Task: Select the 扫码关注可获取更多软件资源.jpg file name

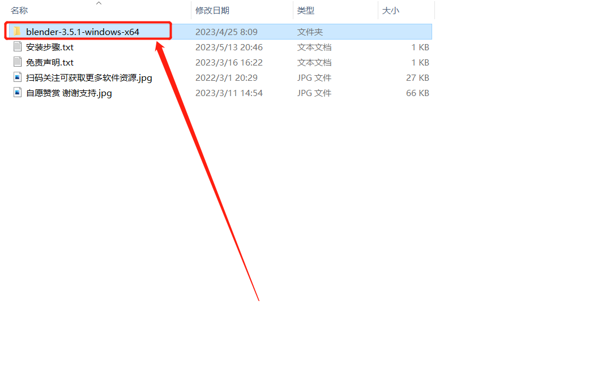Action: [89, 77]
